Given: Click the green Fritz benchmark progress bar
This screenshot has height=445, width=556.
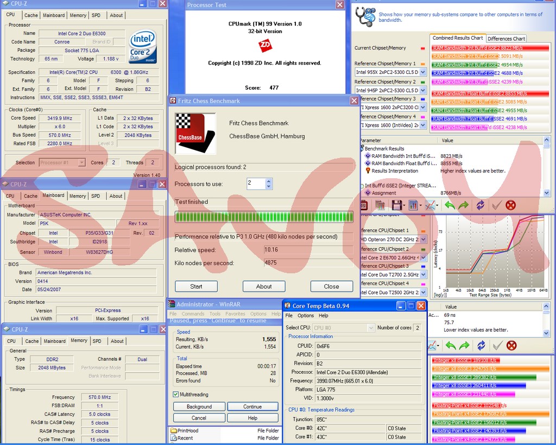Looking at the screenshot, I should [264, 217].
